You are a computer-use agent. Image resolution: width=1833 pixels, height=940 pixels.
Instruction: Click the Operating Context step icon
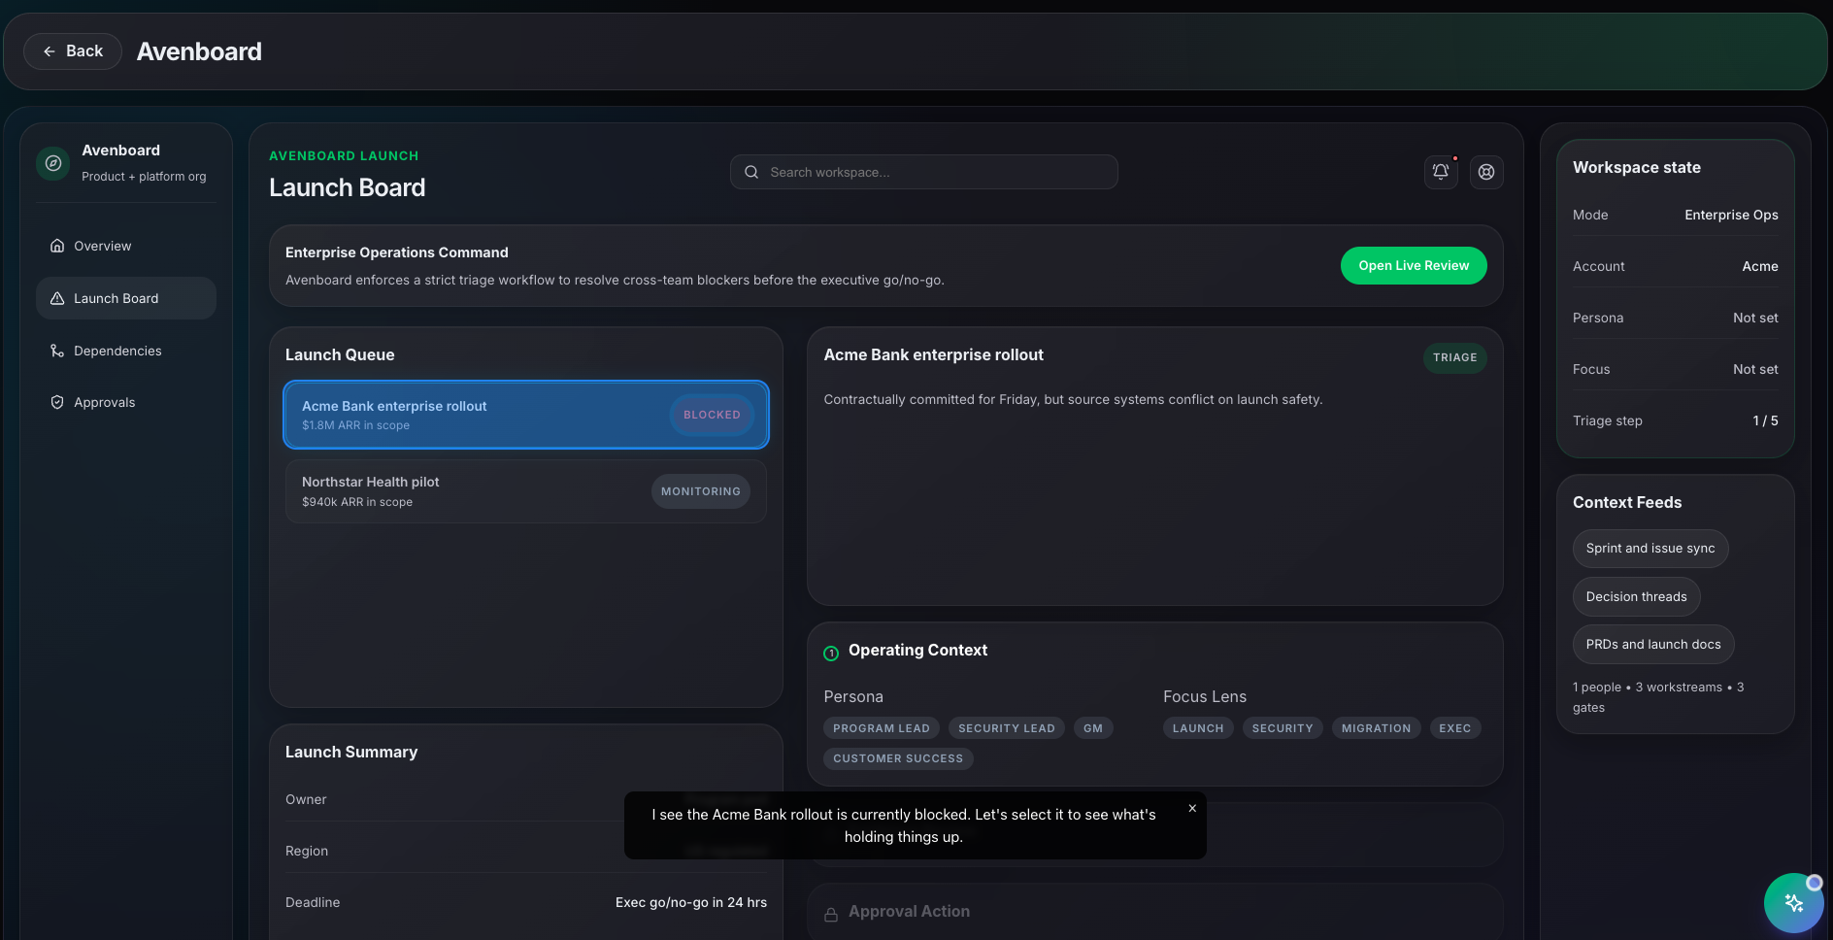831,654
